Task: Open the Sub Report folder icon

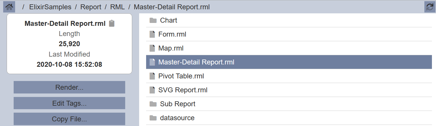Action: [x=153, y=104]
